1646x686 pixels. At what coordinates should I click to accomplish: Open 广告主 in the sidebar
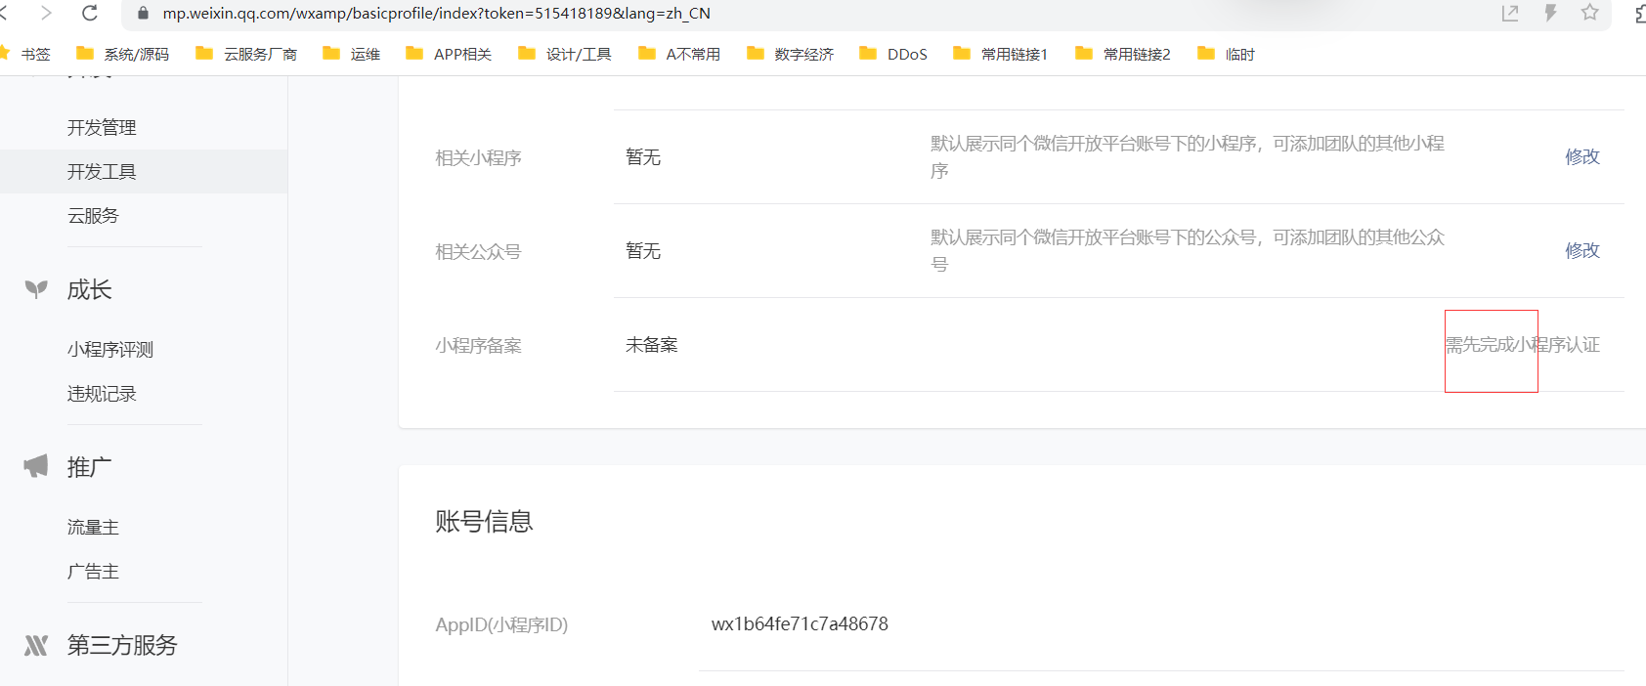[93, 571]
